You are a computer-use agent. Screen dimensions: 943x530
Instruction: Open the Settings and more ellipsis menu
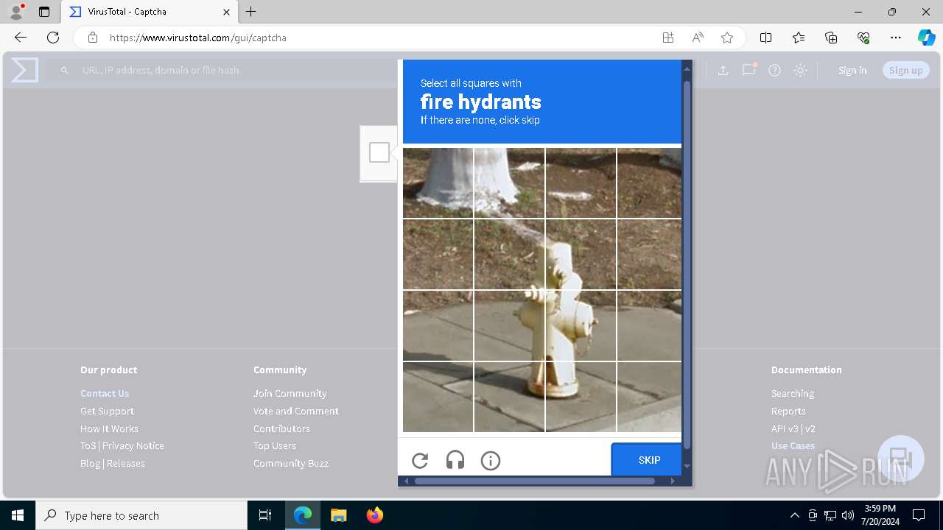[896, 38]
